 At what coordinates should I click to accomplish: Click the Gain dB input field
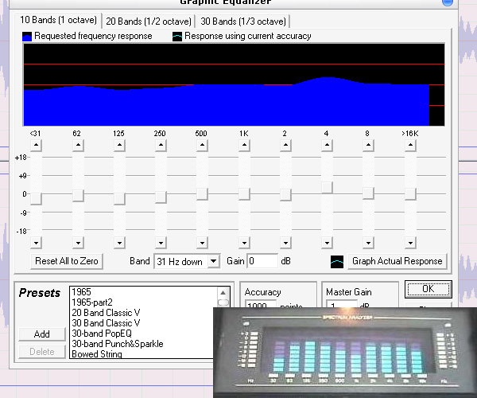[262, 261]
